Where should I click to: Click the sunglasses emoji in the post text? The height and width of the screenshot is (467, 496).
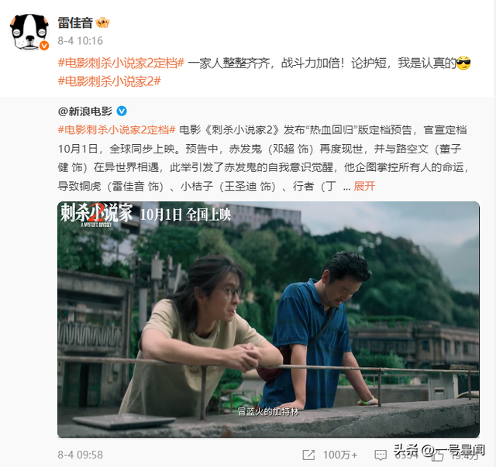[463, 64]
